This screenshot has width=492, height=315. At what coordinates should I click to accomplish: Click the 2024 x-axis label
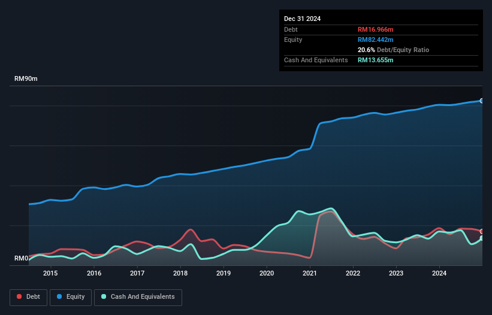point(439,273)
